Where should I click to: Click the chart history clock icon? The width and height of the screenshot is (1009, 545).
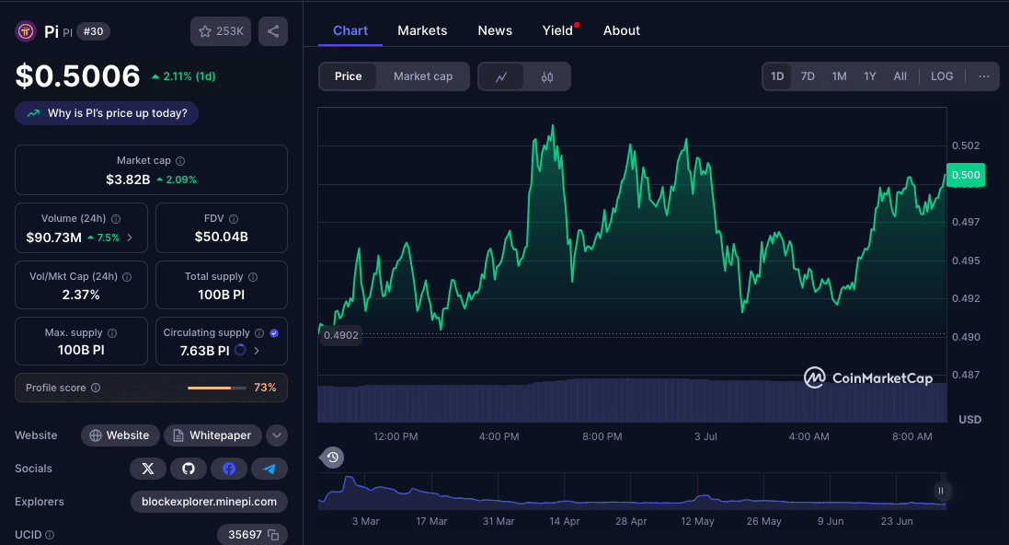click(x=333, y=458)
